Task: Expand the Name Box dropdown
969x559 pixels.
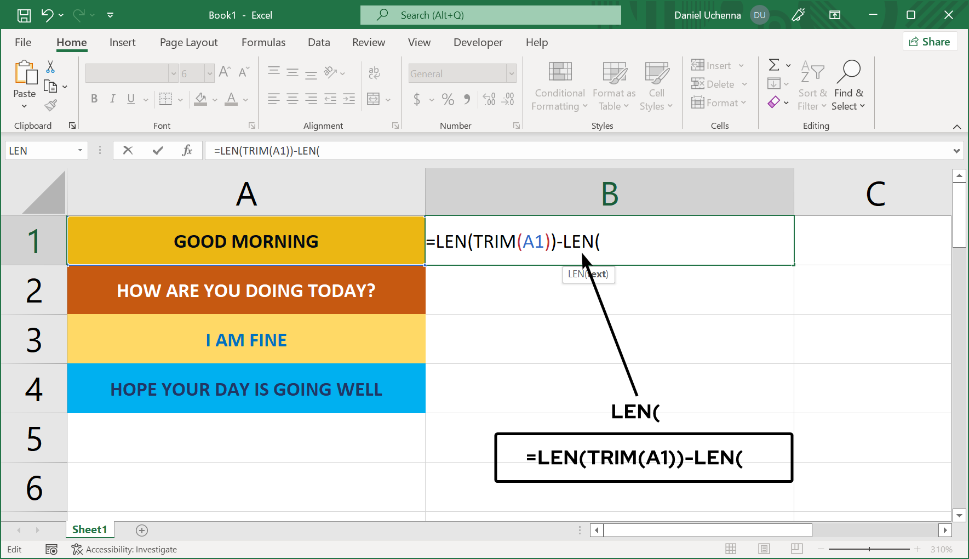Action: click(x=80, y=150)
